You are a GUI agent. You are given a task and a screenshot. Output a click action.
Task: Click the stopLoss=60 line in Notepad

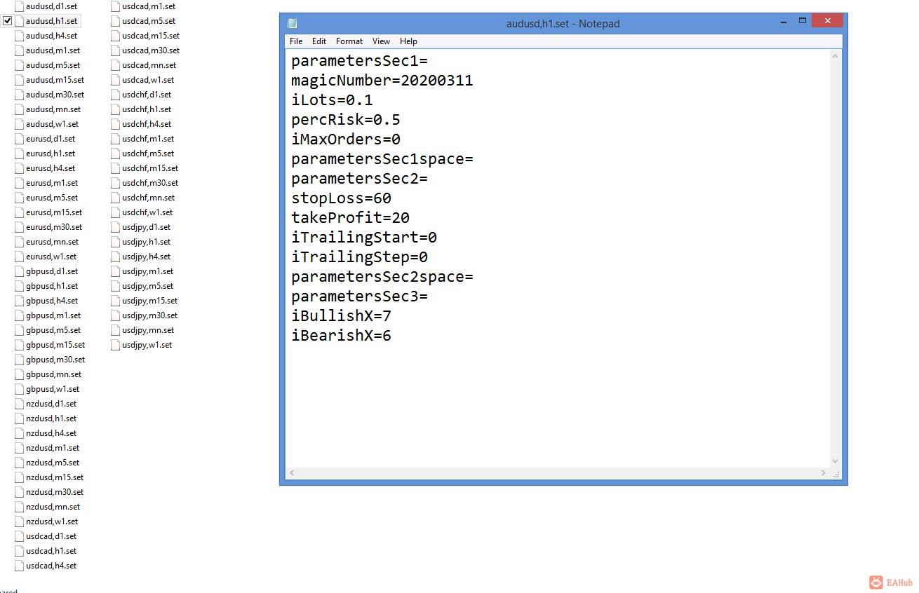[341, 198]
